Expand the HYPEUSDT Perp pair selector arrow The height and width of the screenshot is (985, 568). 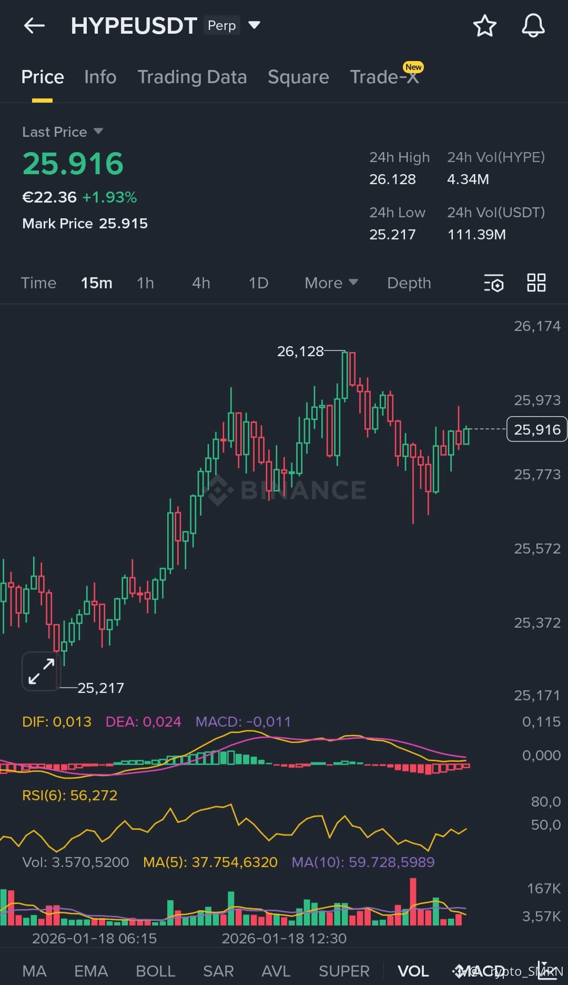[254, 25]
